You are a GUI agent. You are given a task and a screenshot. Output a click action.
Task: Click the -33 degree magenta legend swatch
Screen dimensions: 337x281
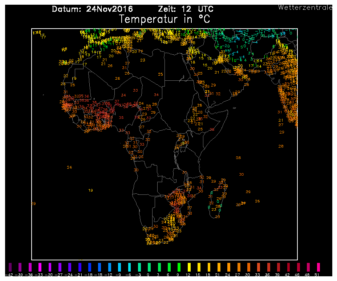coord(40,267)
